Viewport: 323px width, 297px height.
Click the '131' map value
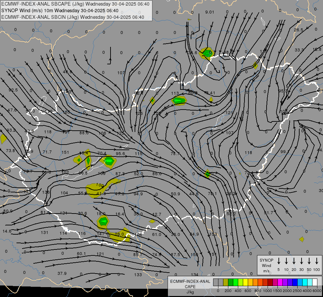tap(44, 233)
